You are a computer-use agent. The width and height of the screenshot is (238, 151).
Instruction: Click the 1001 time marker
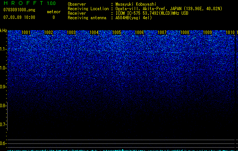tap(26, 32)
